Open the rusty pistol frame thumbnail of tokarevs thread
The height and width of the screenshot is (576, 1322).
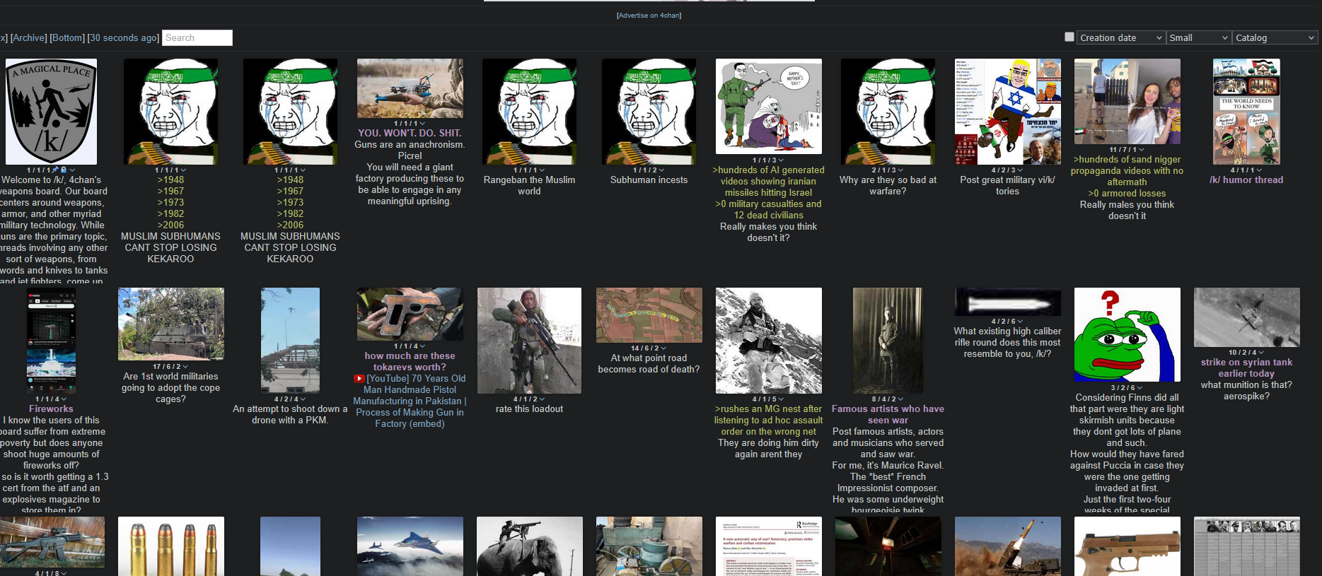(410, 314)
